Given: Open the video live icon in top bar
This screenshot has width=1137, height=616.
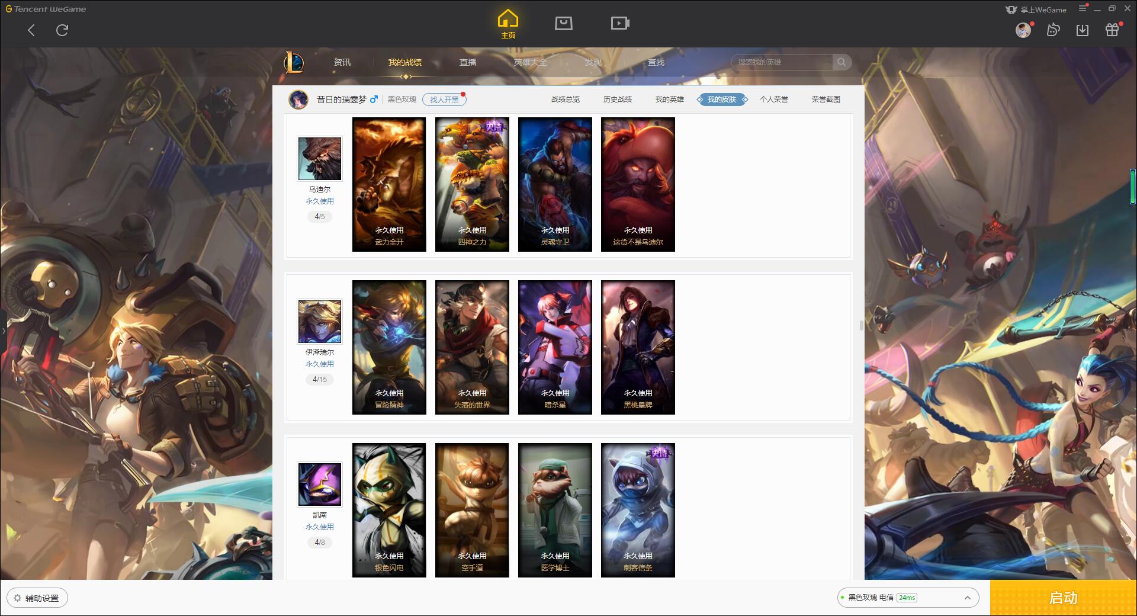Looking at the screenshot, I should [620, 23].
